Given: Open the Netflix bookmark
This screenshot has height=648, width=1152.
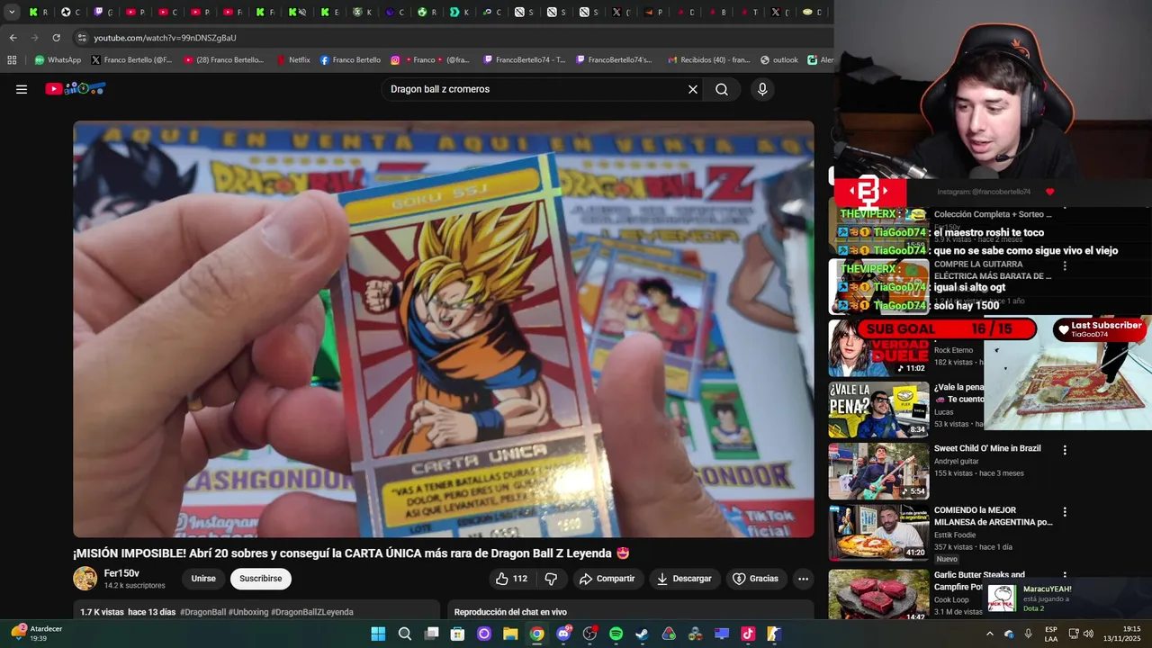Looking at the screenshot, I should point(293,60).
